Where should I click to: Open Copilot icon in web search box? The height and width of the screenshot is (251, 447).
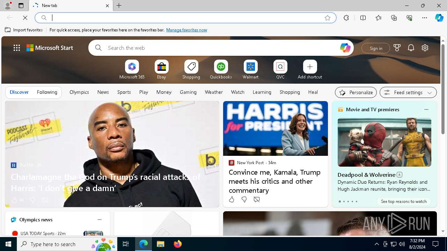pos(345,48)
